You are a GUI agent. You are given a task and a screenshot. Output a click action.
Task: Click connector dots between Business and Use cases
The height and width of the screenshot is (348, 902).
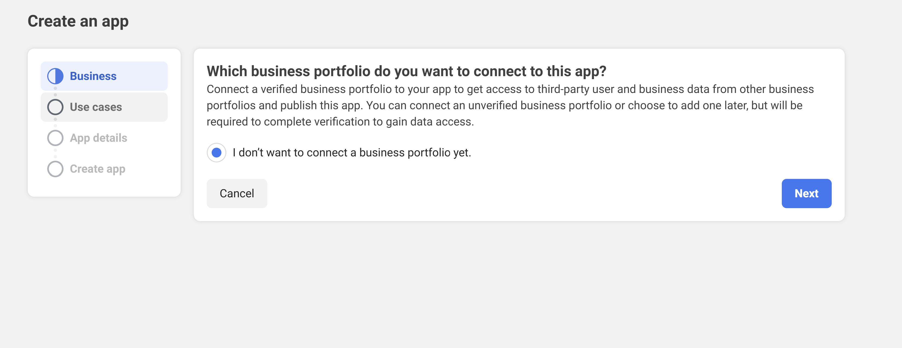(55, 92)
